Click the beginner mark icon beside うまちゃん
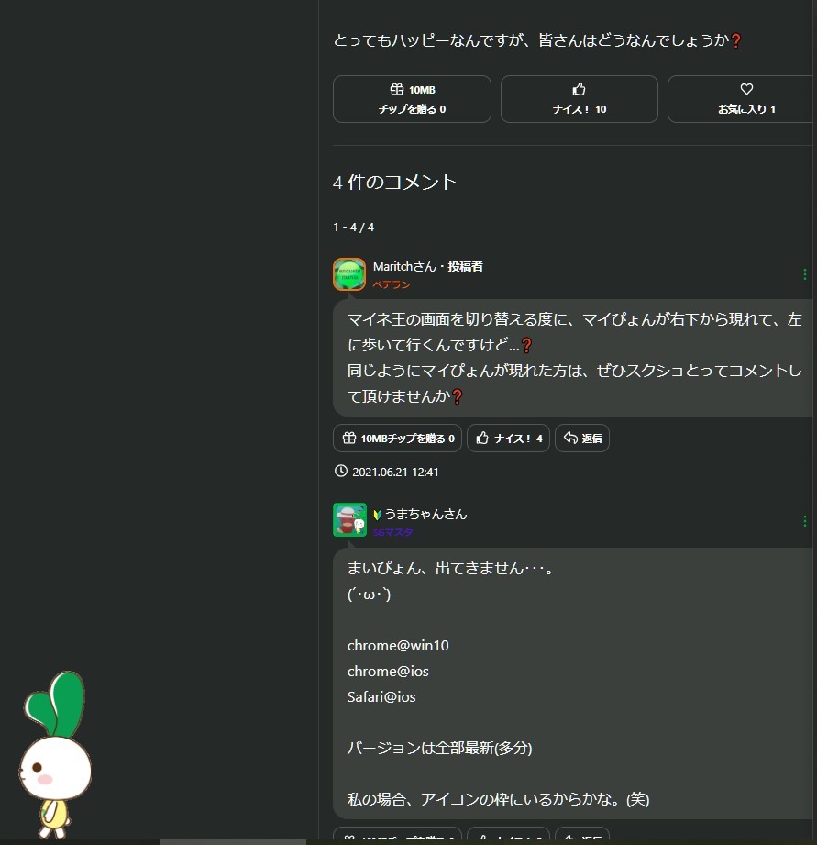Screen dimensions: 817x845 point(377,516)
